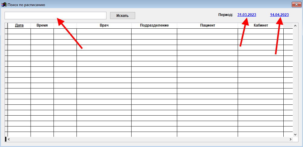Click the blank header between Время and Врач
The image size is (303, 147).
(x=65, y=25)
